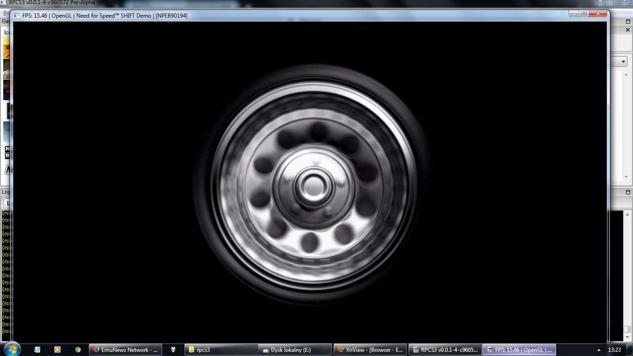Switch to XnView Browser taskbar window

(x=370, y=350)
